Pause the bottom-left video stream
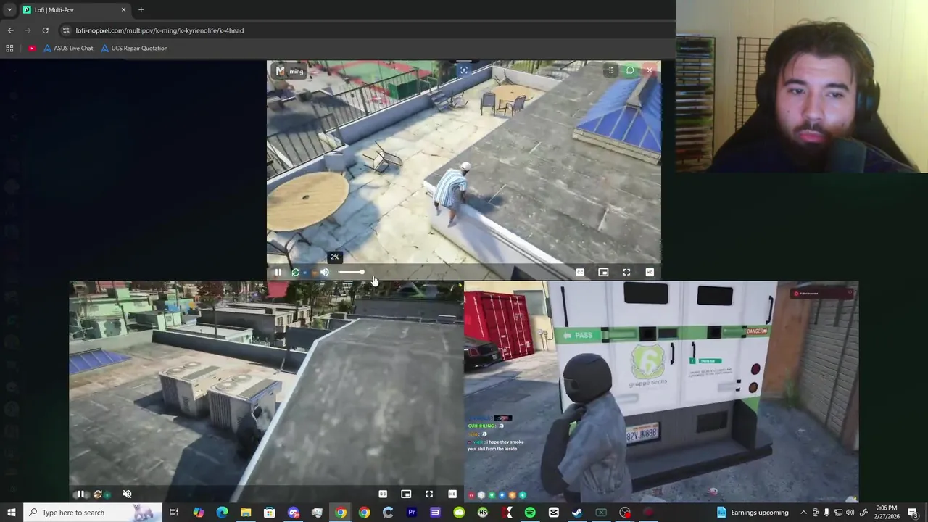This screenshot has width=928, height=522. [x=80, y=494]
